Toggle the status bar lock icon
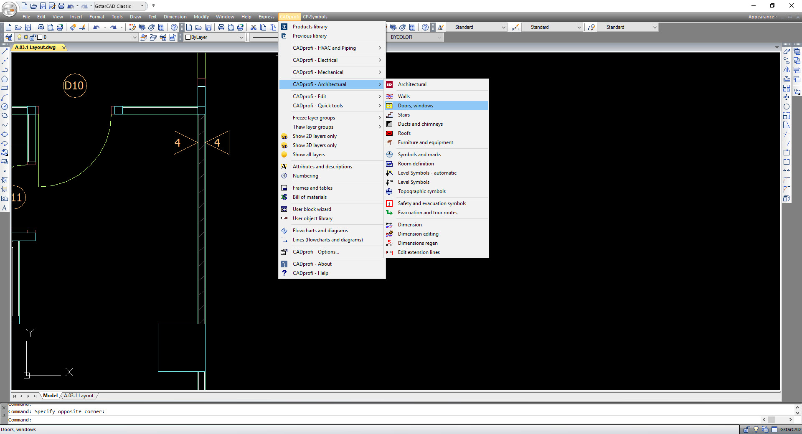Image resolution: width=802 pixels, height=434 pixels. (x=746, y=429)
